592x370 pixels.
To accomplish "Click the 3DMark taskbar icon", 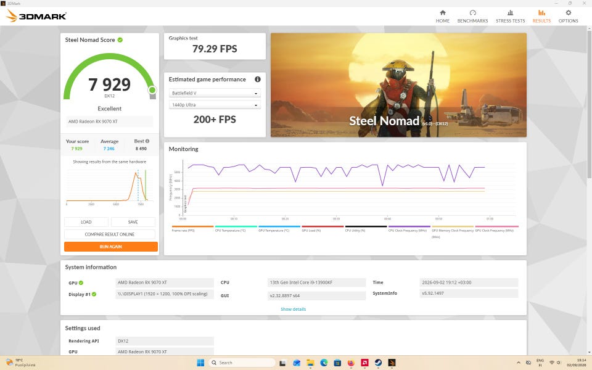I will point(392,363).
